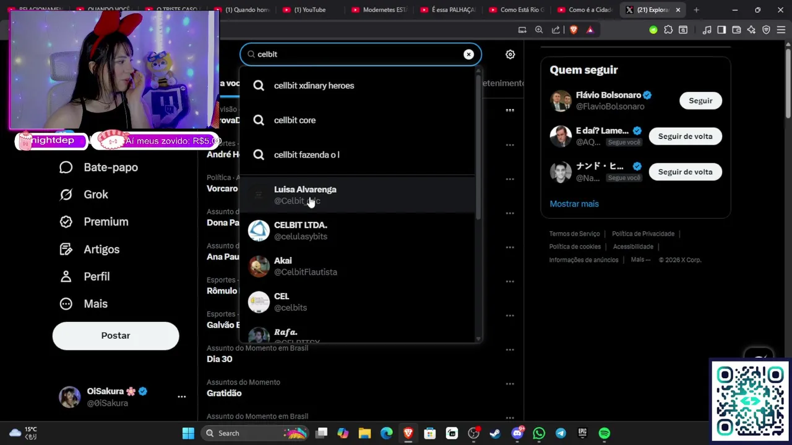Click Seguir de volta for ナンド account
Image resolution: width=792 pixels, height=445 pixels.
pos(685,172)
